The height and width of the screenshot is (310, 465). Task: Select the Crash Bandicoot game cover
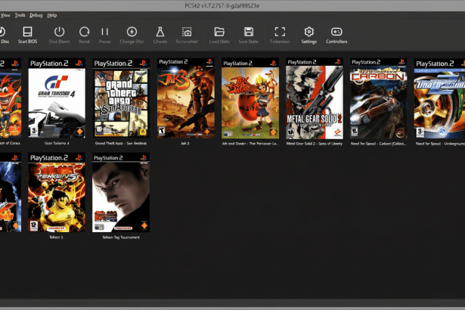click(x=11, y=98)
